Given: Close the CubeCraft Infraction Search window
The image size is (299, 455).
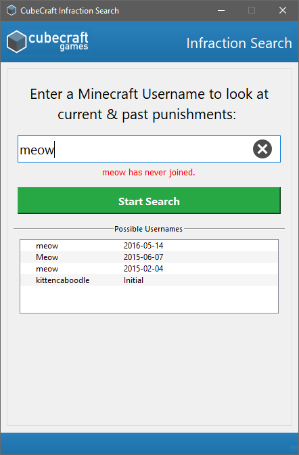Looking at the screenshot, I should click(x=283, y=10).
